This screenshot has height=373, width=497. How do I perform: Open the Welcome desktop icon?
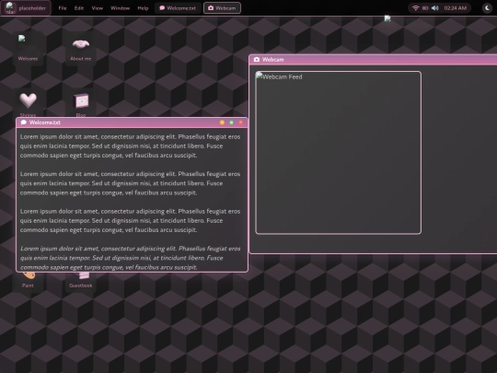point(28,49)
